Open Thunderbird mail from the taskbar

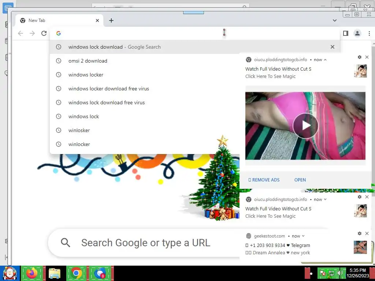pyautogui.click(x=100, y=273)
